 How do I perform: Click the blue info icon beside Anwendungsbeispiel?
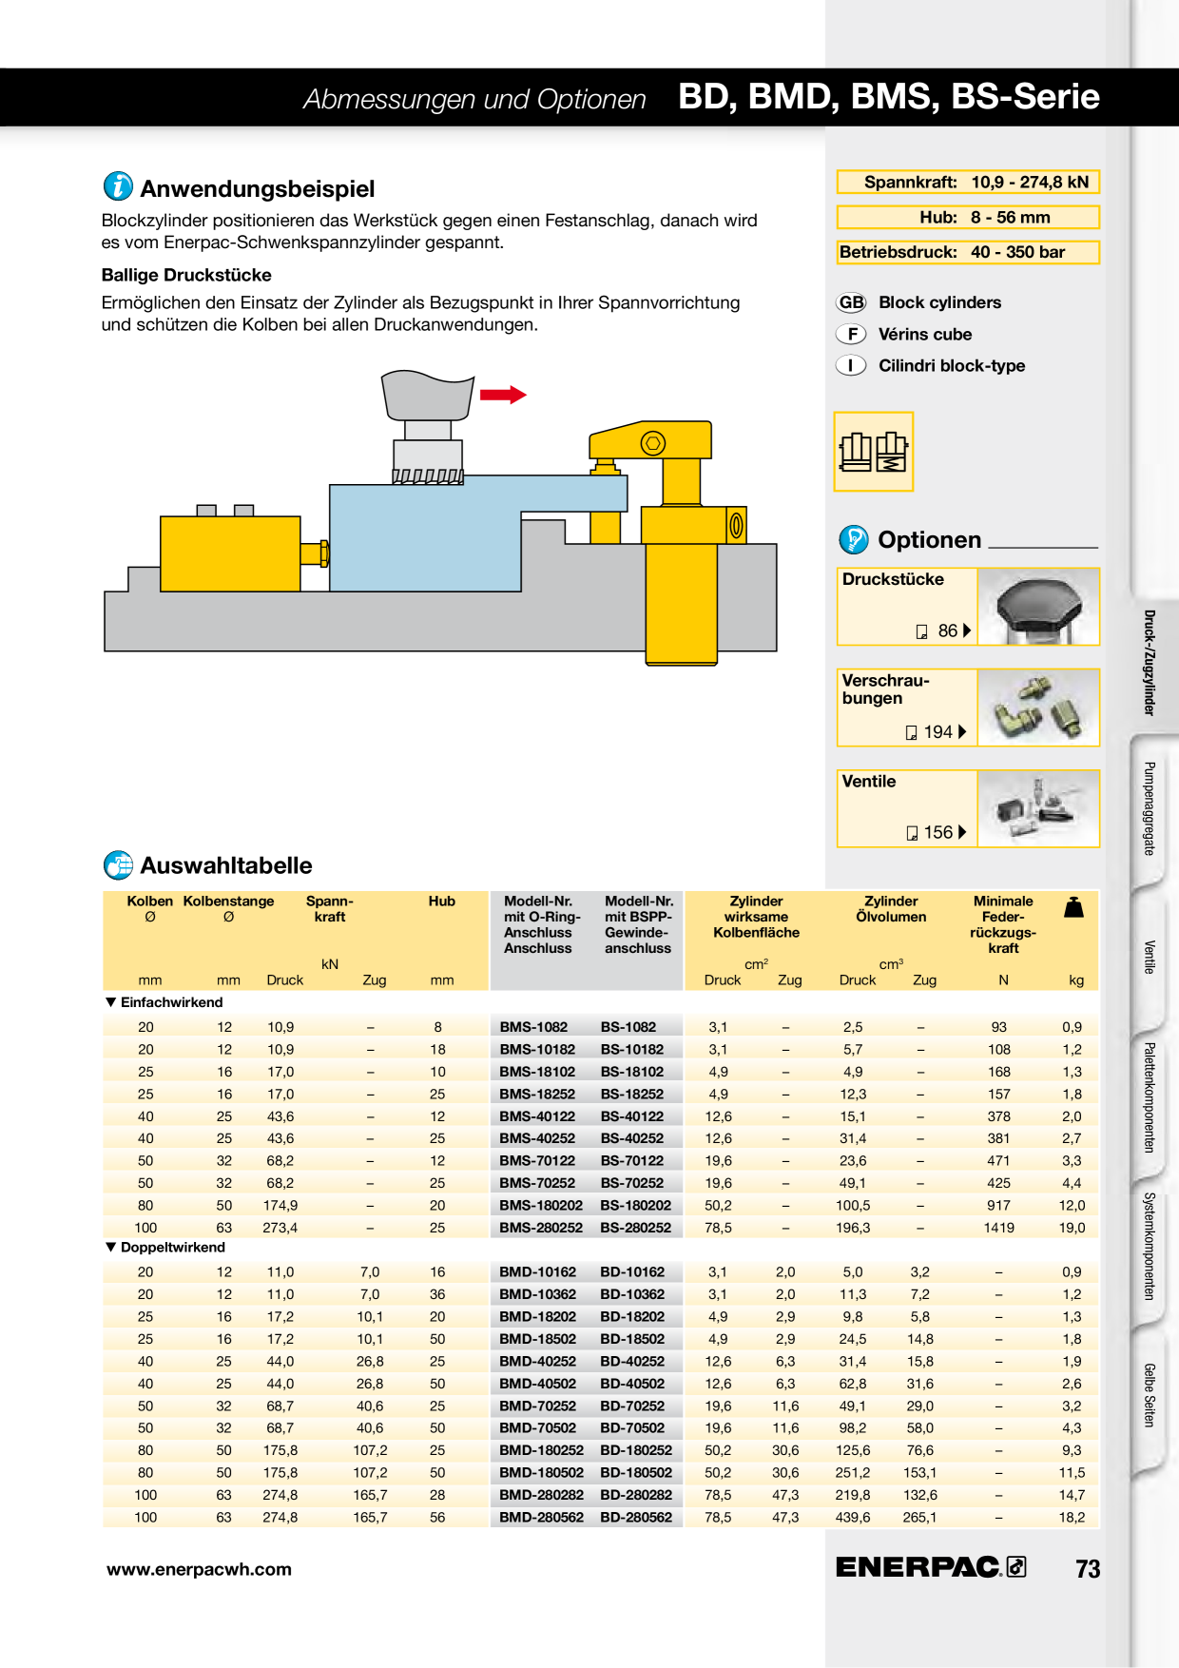point(118,186)
